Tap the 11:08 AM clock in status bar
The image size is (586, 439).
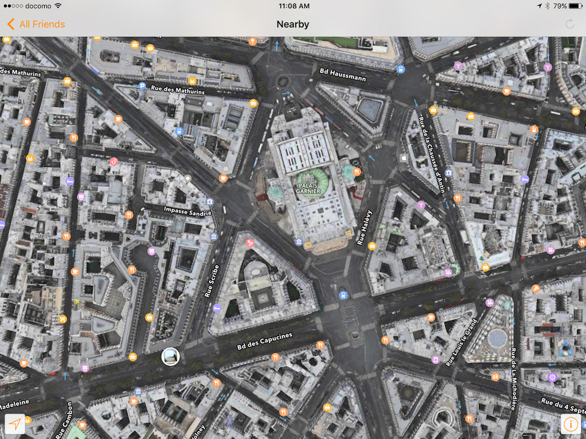pyautogui.click(x=294, y=6)
